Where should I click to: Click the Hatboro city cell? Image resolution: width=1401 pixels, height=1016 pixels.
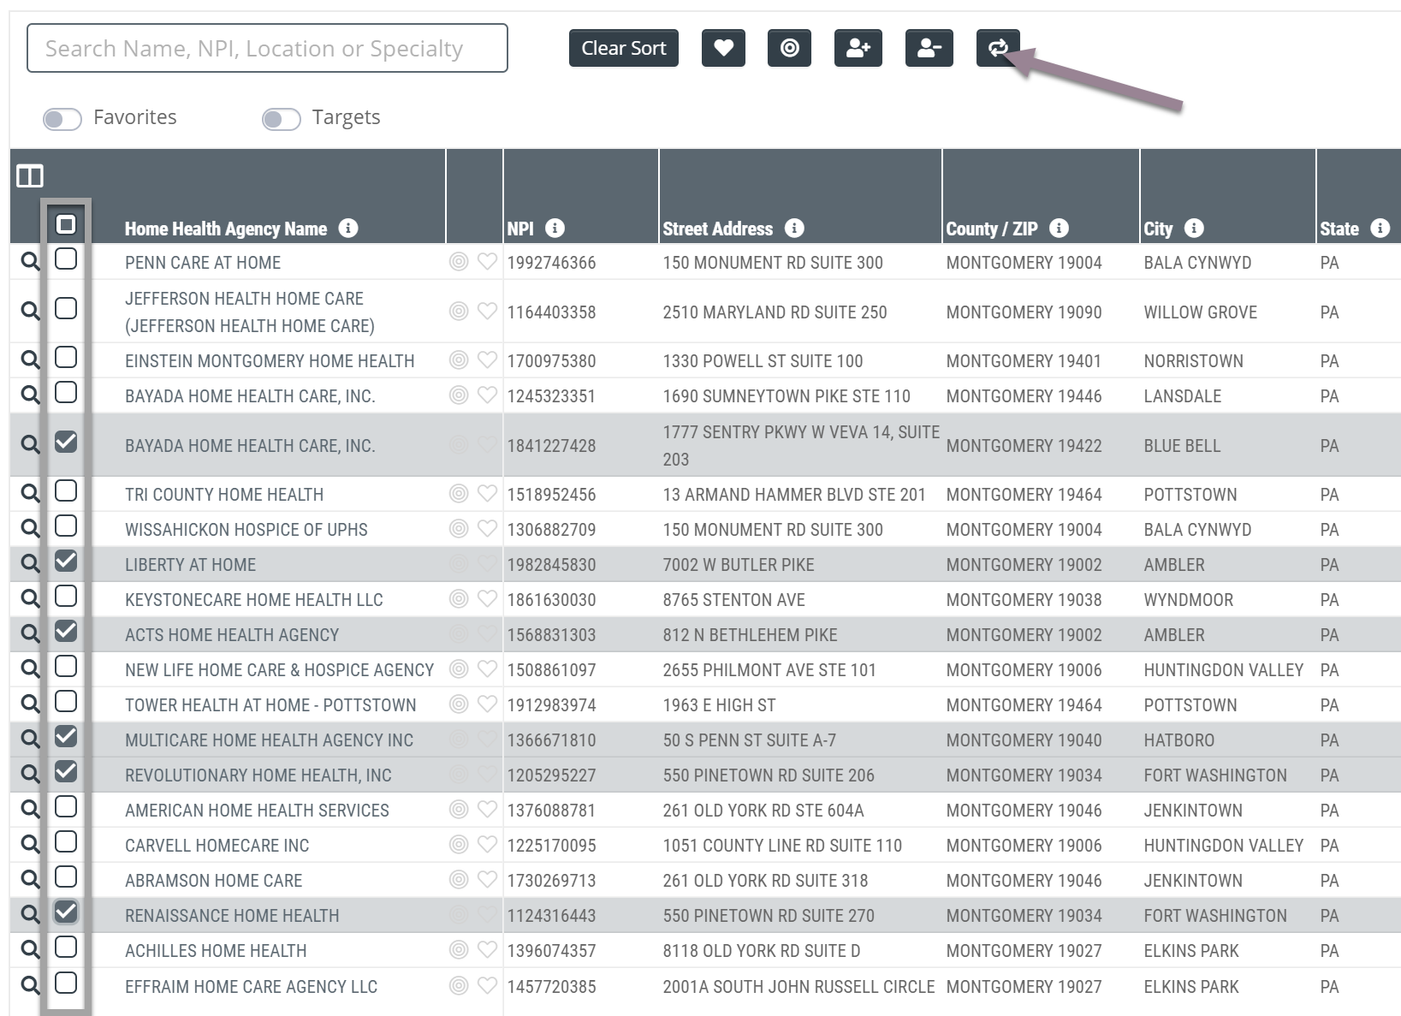click(1179, 740)
